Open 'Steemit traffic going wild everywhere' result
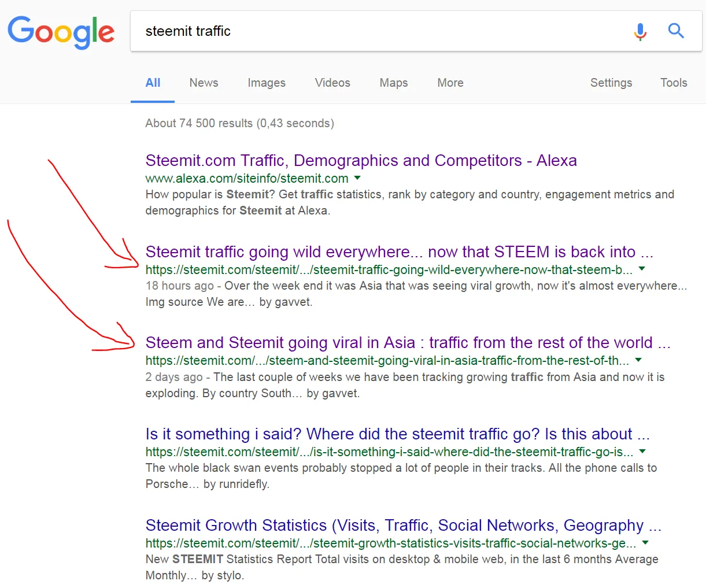The height and width of the screenshot is (588, 706). [x=399, y=252]
